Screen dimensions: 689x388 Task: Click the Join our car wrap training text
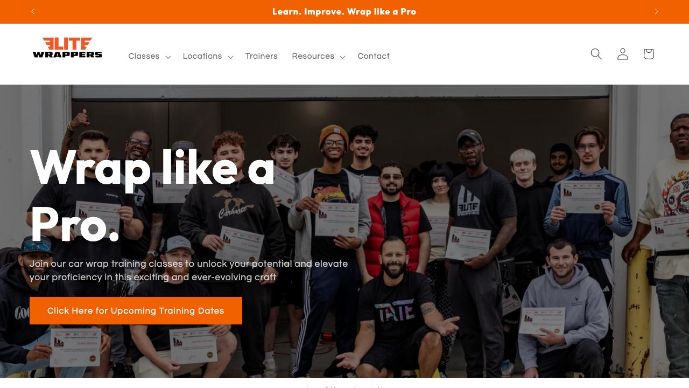coord(188,270)
